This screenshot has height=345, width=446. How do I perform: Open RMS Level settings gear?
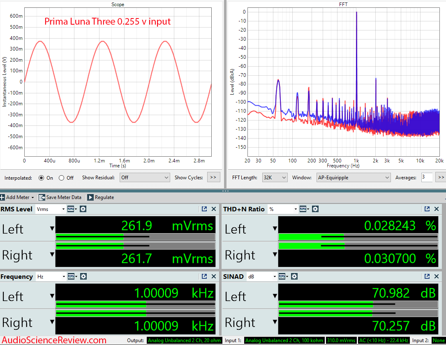(83, 209)
